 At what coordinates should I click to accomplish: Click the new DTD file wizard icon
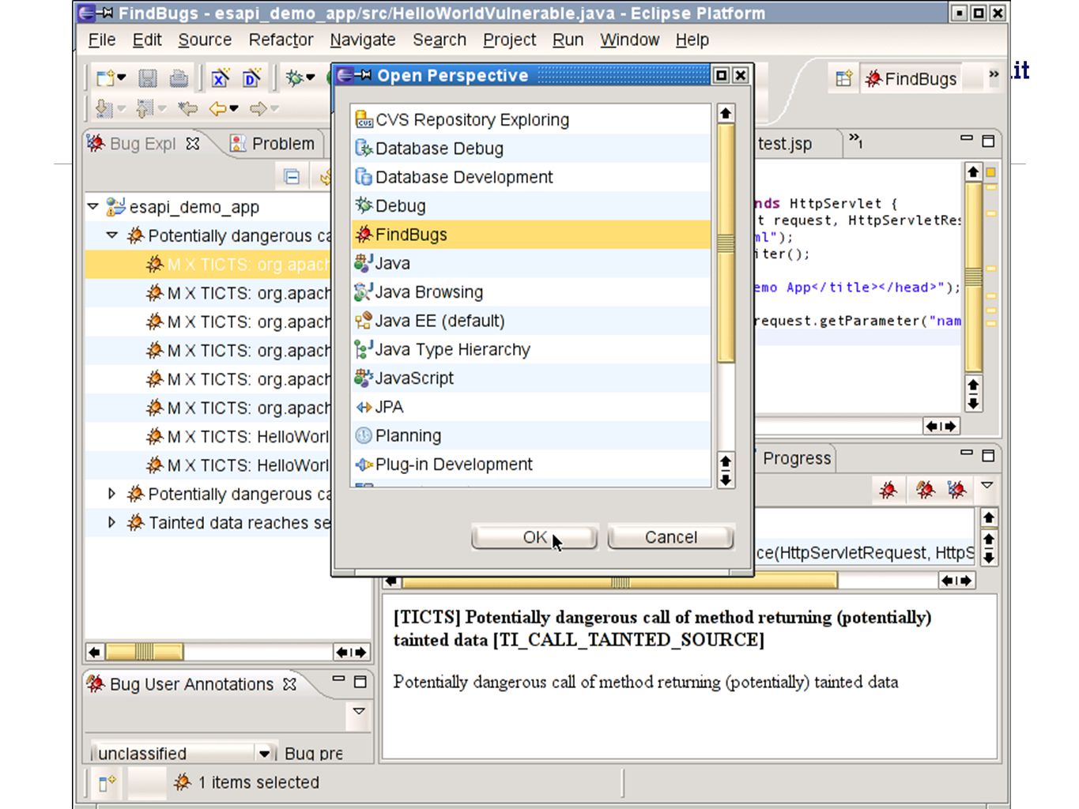[252, 77]
